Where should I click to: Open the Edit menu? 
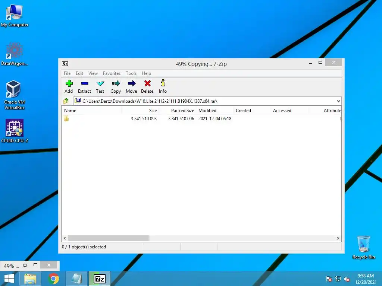point(79,73)
